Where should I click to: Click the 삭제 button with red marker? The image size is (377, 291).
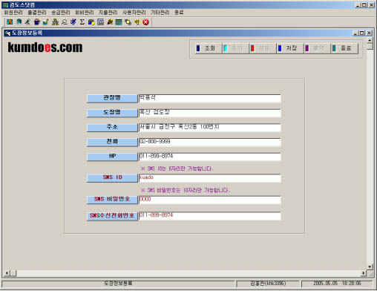point(263,48)
